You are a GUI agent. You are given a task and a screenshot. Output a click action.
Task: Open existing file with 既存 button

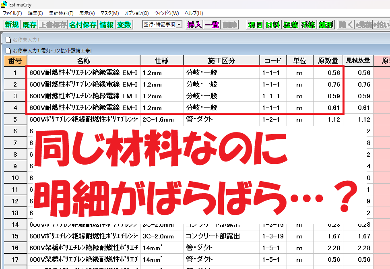tap(29, 25)
